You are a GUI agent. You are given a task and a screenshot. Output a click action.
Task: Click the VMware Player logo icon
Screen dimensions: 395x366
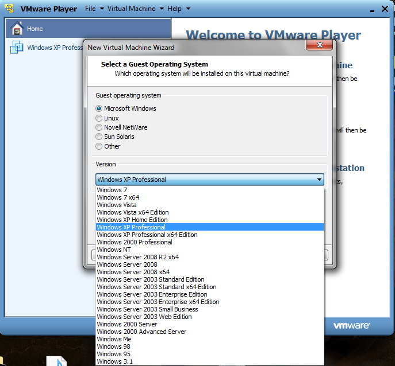click(9, 8)
